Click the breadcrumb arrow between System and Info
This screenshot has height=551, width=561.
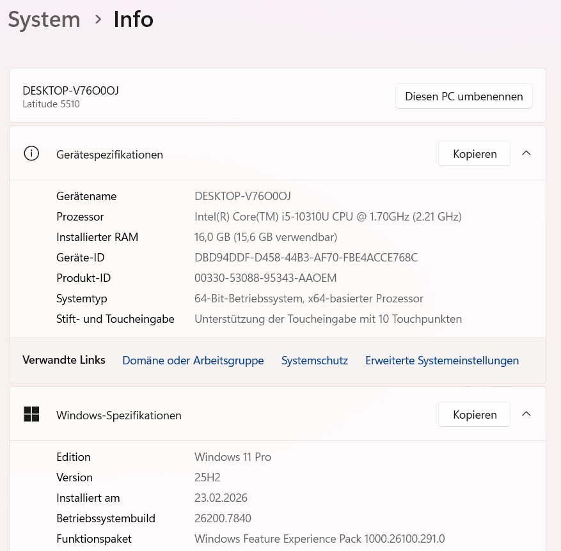tap(98, 19)
